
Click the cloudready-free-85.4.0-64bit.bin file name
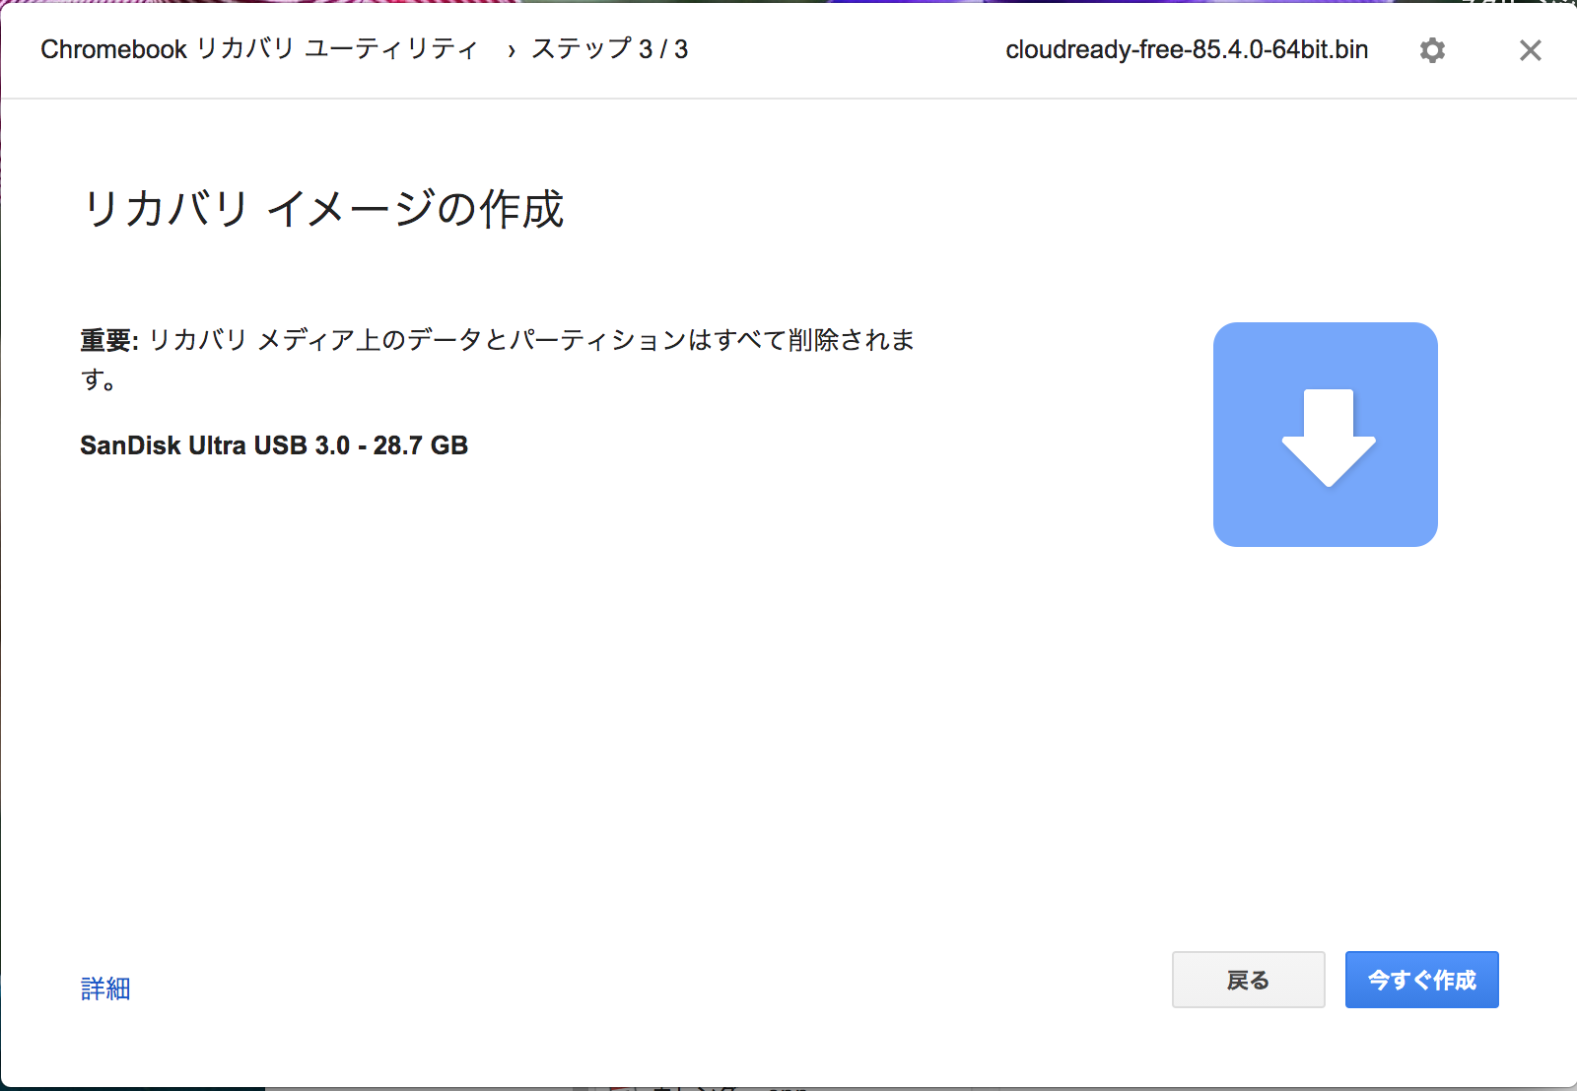[x=1187, y=49]
